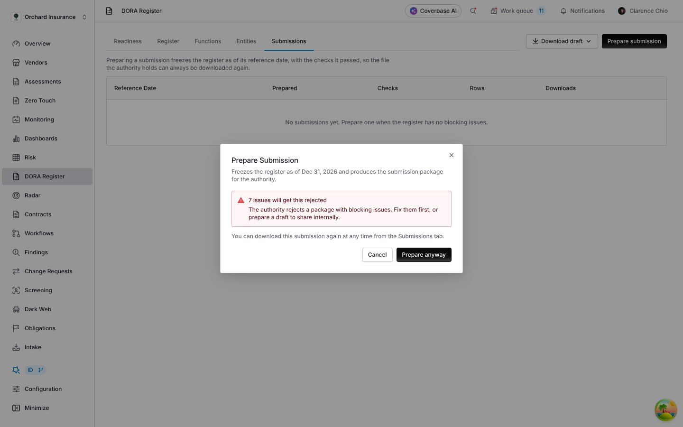Open Coverbase AI assistant
This screenshot has height=427, width=683.
click(x=433, y=11)
